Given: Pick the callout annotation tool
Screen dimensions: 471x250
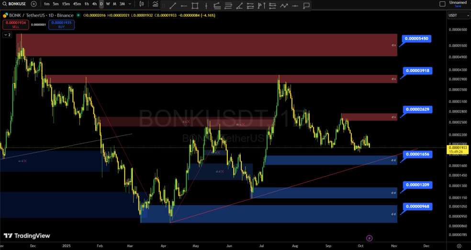Looking at the screenshot, I should coord(306,6).
